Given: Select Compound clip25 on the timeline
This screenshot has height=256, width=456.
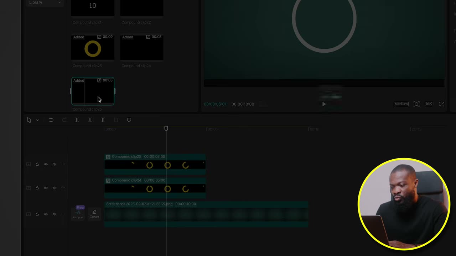Looking at the screenshot, I should click(155, 164).
